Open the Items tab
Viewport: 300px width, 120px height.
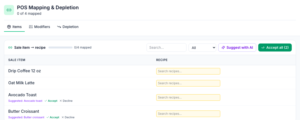point(14,27)
